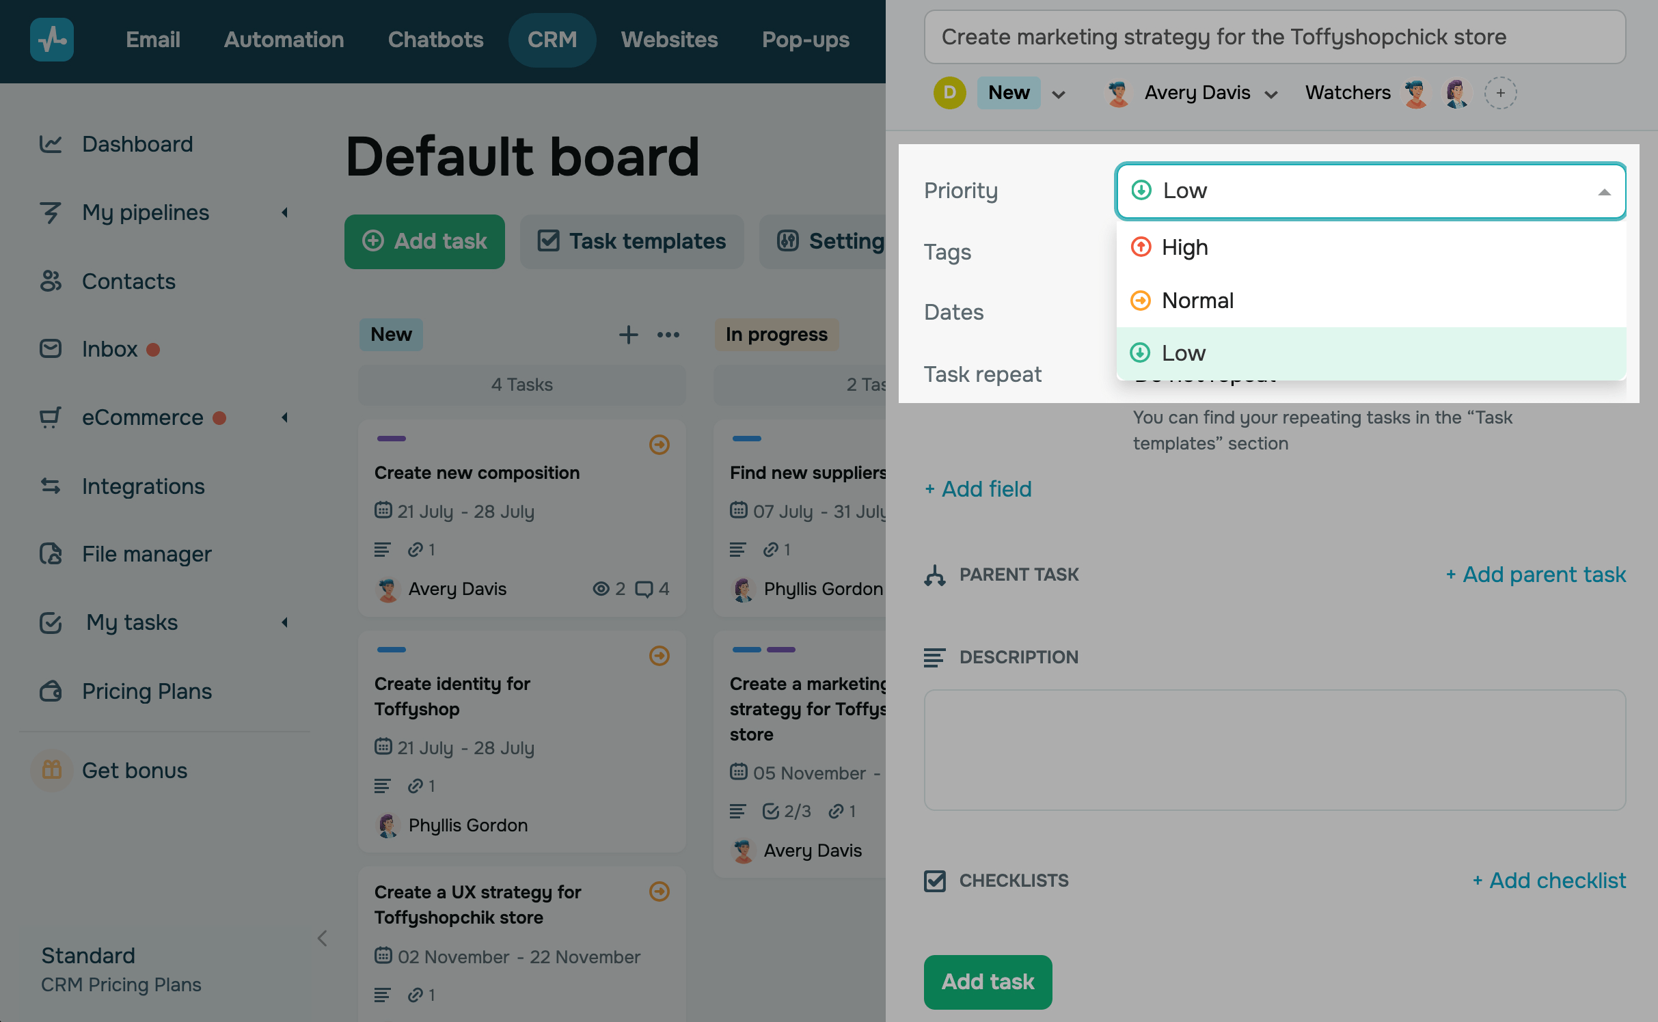This screenshot has height=1022, width=1658.
Task: Click the Inbox envelope icon
Action: pos(51,349)
